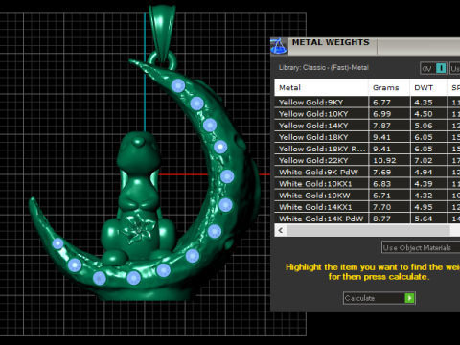This screenshot has width=460, height=345.
Task: Click the green arrow on Calculate
Action: [409, 298]
